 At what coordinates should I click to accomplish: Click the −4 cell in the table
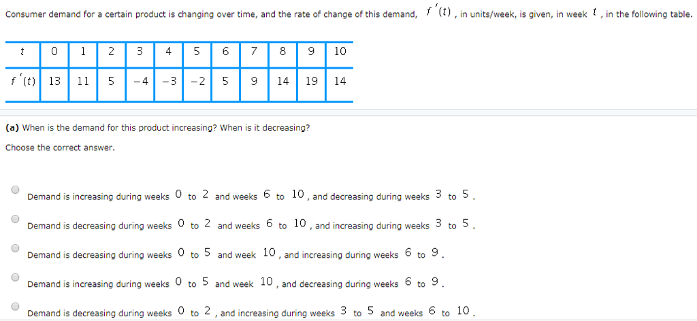[140, 81]
